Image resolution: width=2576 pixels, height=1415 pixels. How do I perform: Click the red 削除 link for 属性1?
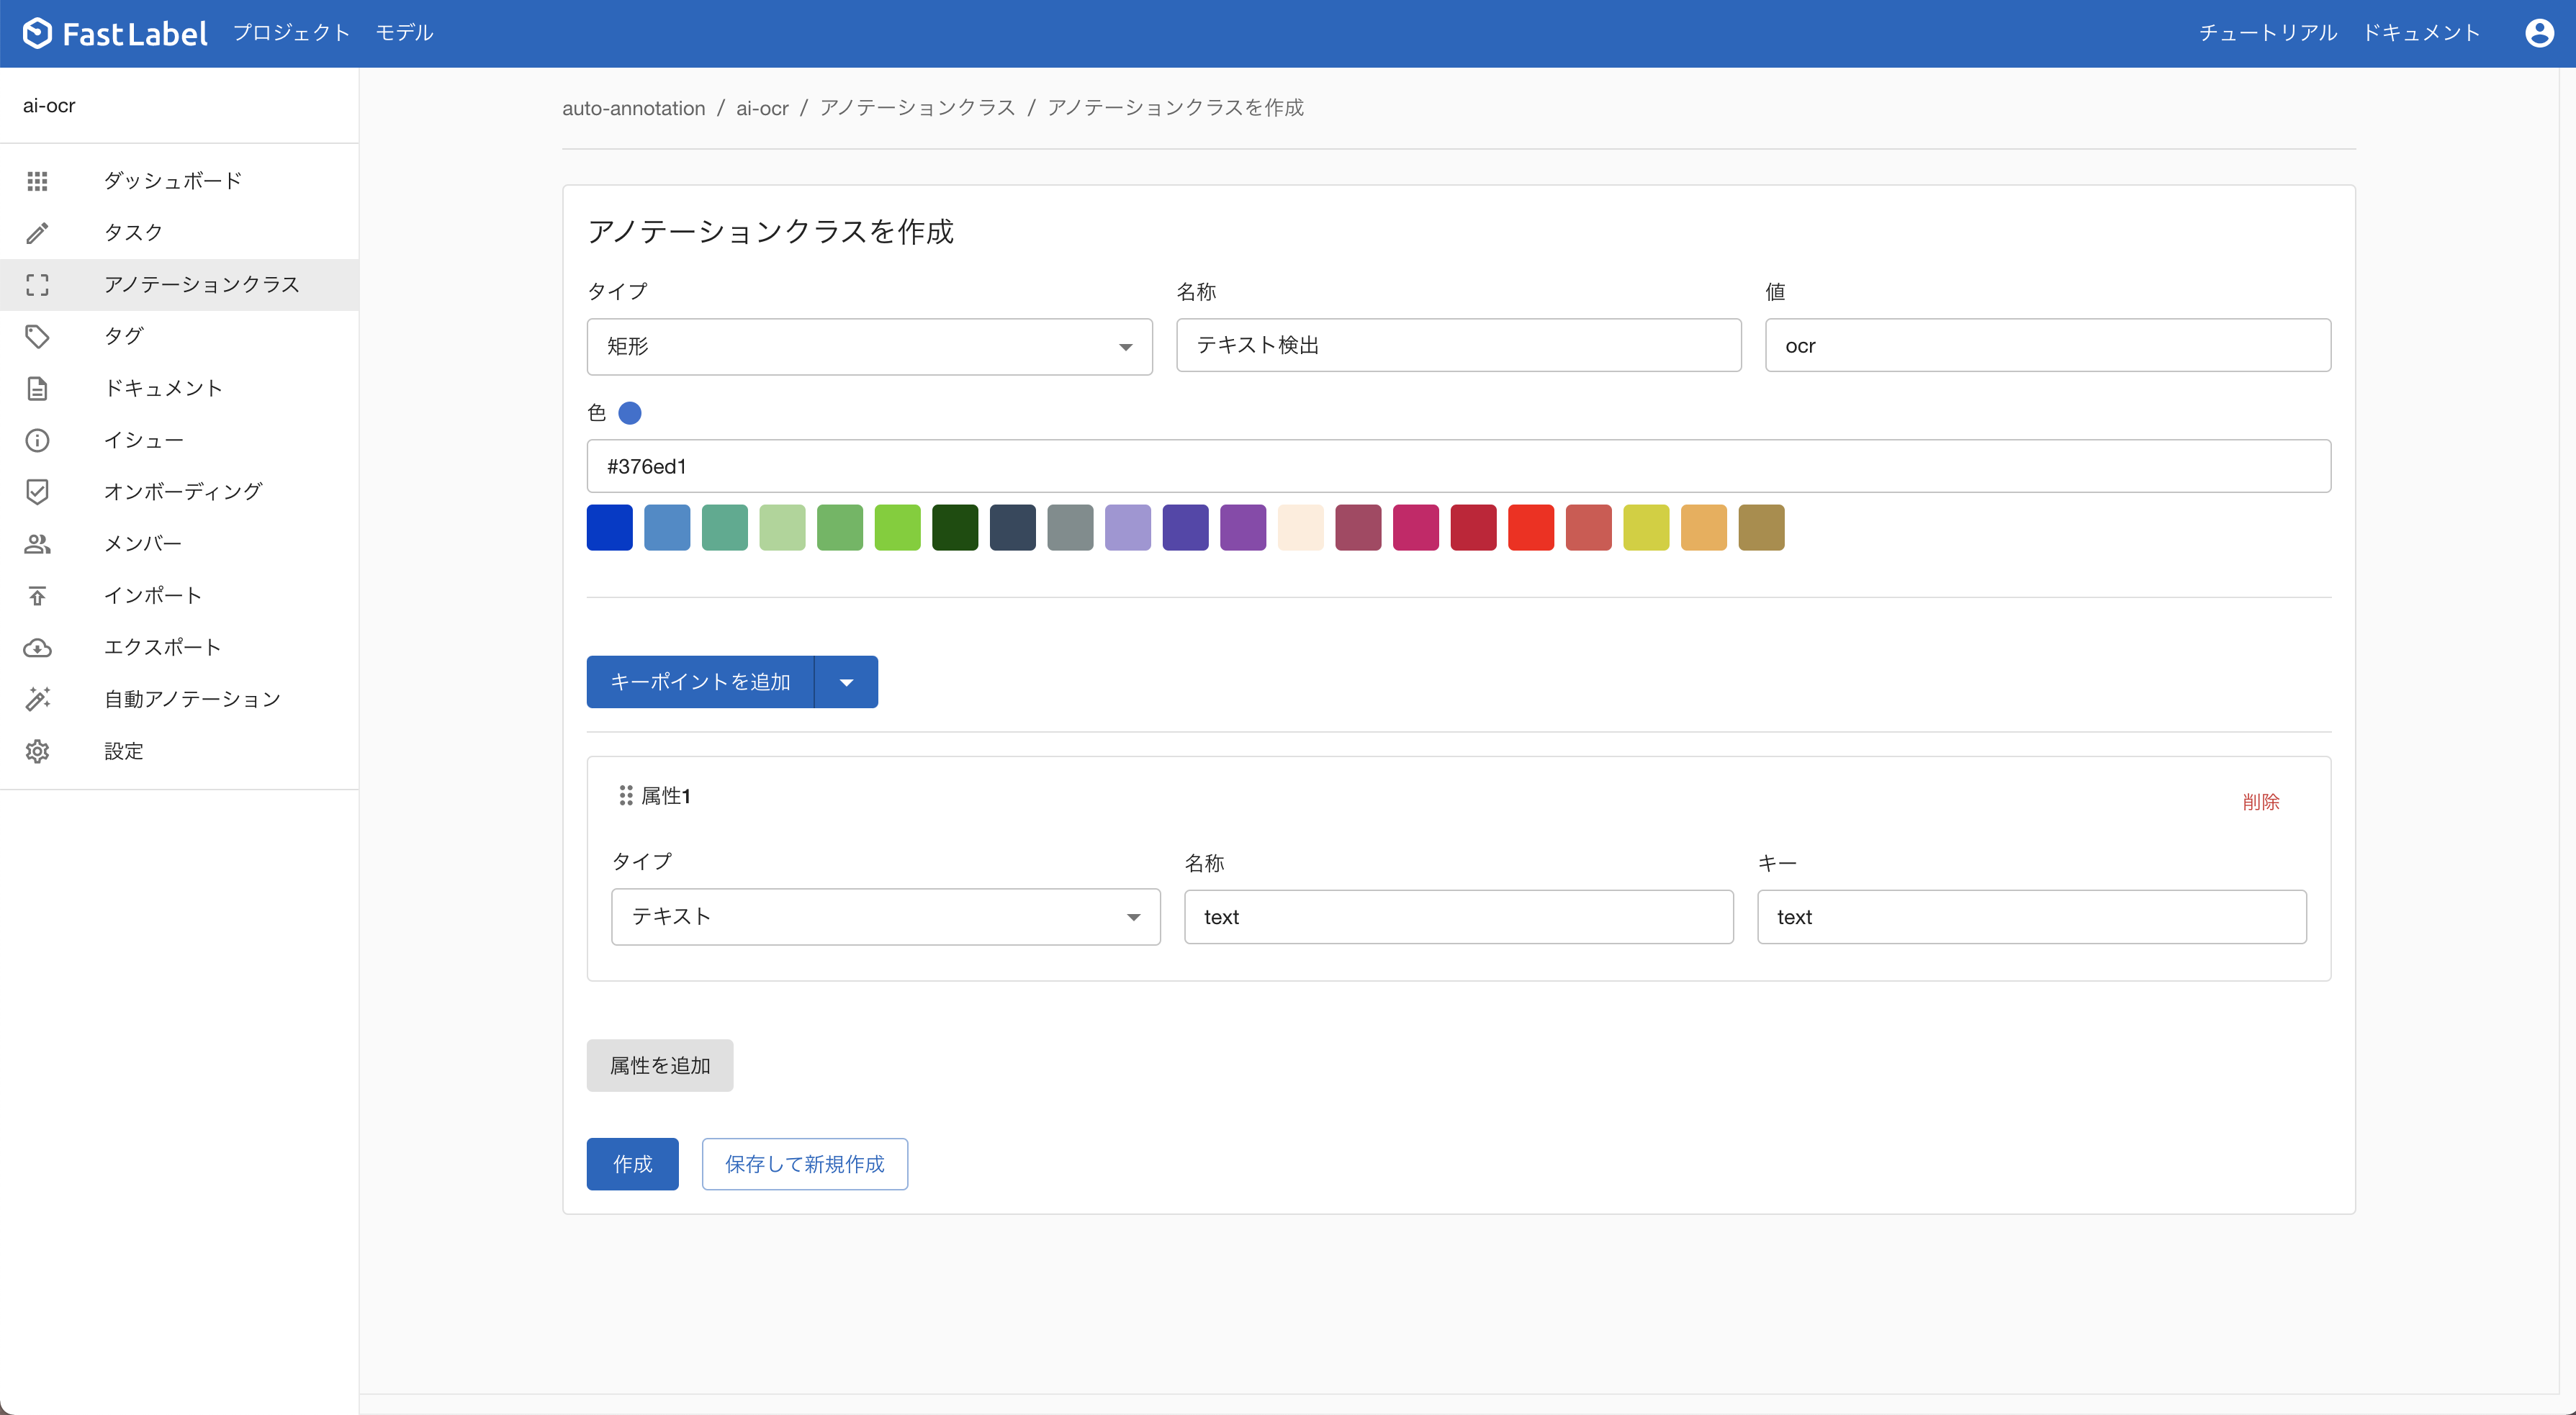pos(2260,802)
